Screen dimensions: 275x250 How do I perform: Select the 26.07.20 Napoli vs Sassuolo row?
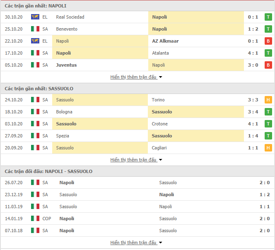pos(137,183)
